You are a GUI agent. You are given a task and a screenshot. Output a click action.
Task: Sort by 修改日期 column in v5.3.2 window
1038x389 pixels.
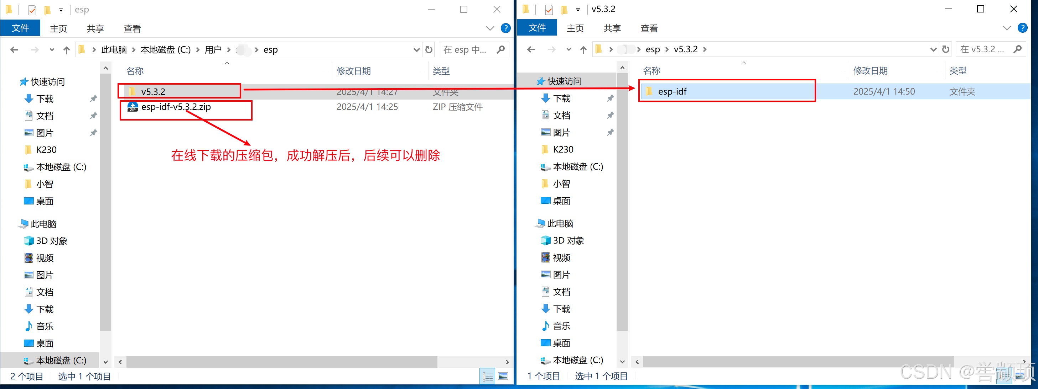pyautogui.click(x=870, y=71)
